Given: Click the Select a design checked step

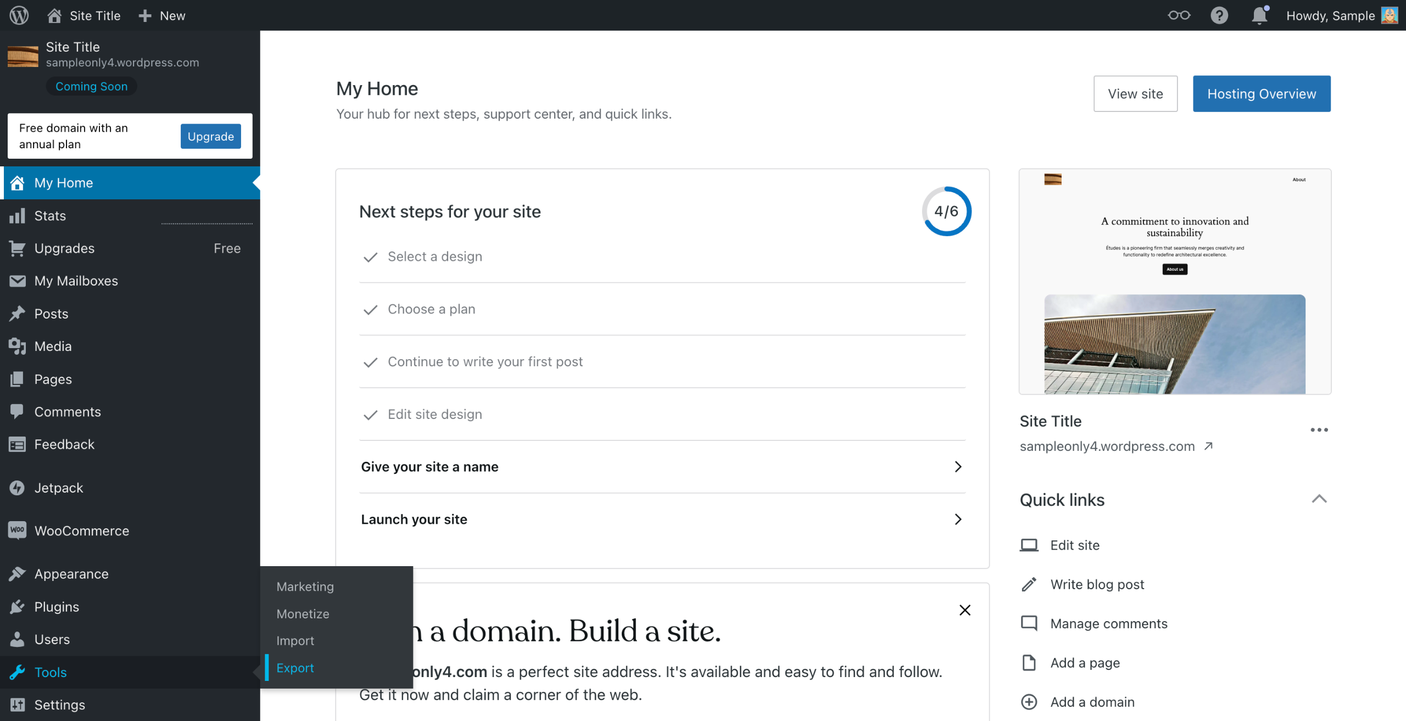Looking at the screenshot, I should pyautogui.click(x=434, y=256).
